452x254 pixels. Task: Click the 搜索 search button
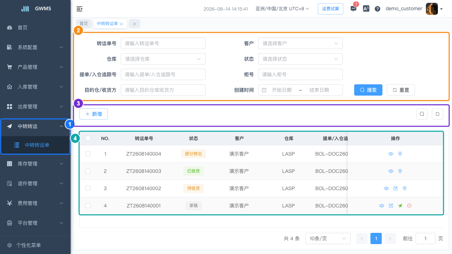[368, 90]
